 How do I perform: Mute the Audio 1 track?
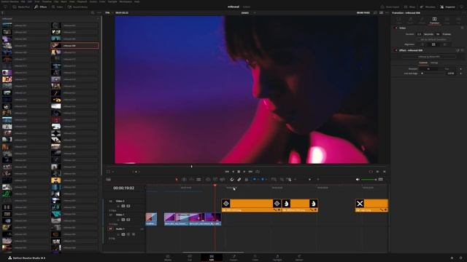(134, 234)
